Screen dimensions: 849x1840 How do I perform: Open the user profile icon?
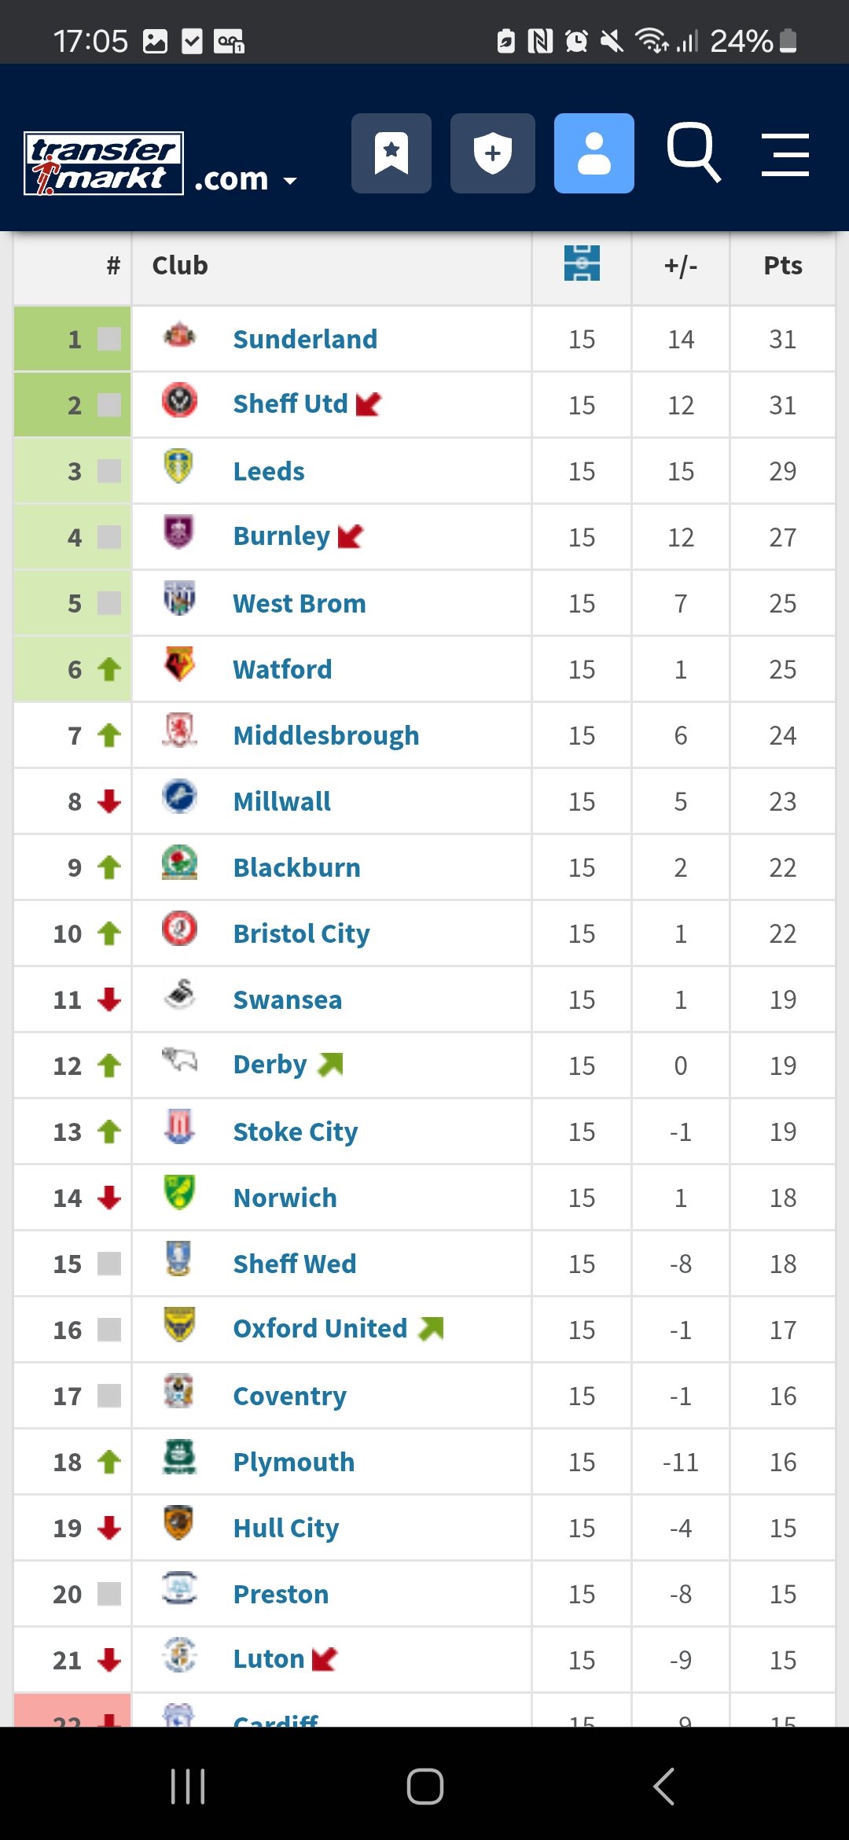[x=594, y=153]
